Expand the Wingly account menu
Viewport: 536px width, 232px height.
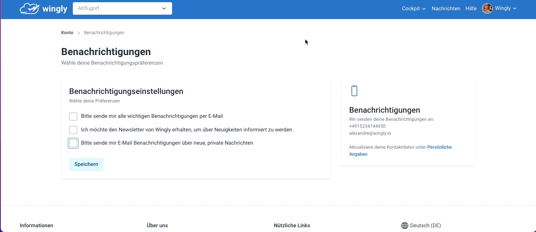[505, 8]
